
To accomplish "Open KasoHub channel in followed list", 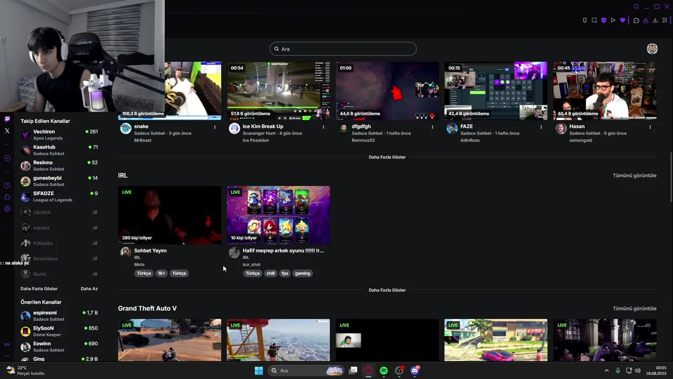I will pos(59,150).
